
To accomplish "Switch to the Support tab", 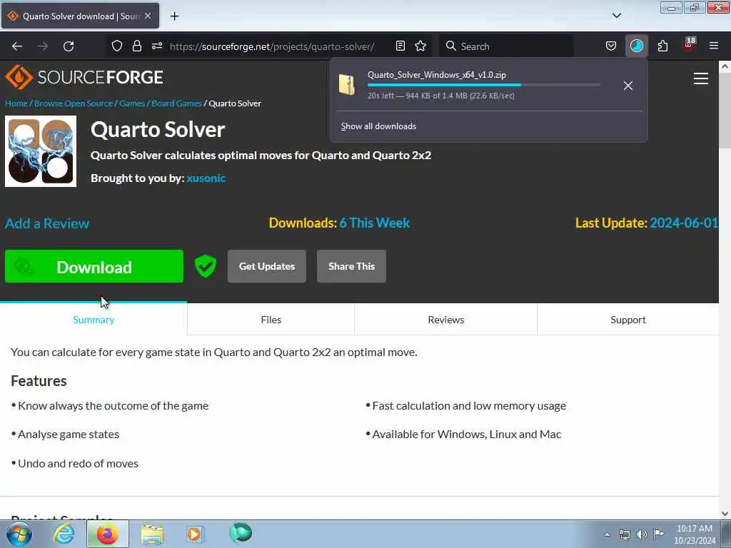I will [x=628, y=320].
